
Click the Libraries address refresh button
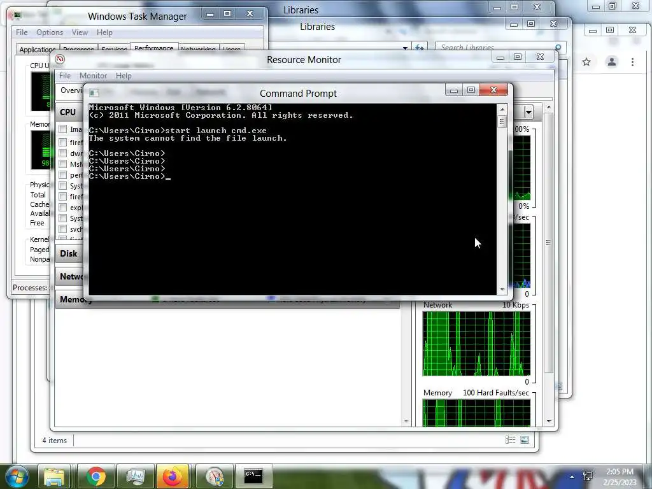tap(419, 47)
